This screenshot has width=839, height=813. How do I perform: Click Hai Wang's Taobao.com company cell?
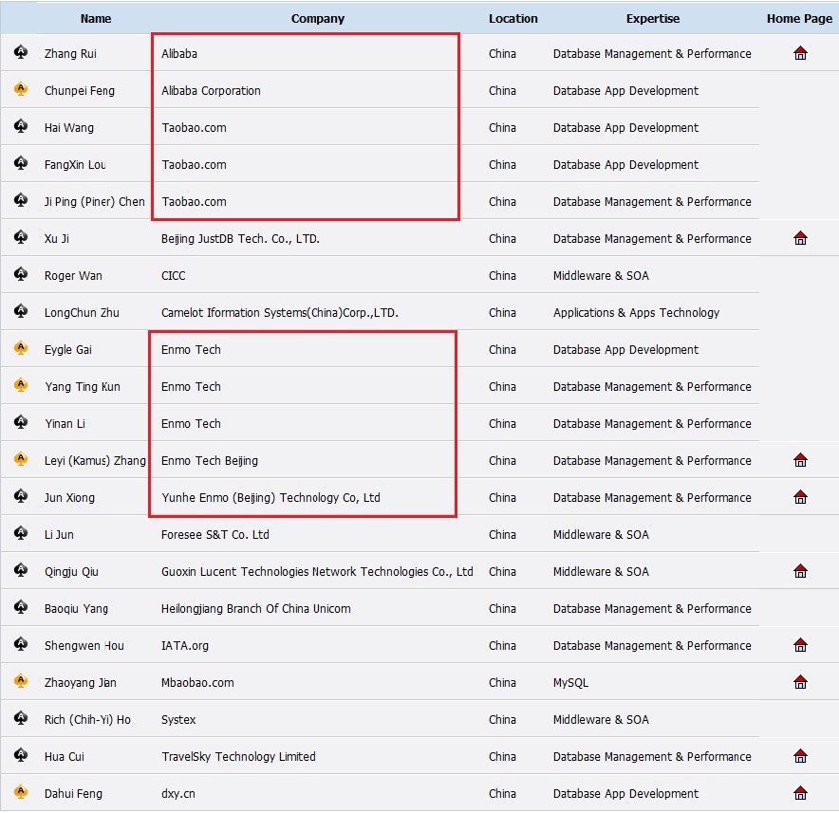tap(194, 128)
